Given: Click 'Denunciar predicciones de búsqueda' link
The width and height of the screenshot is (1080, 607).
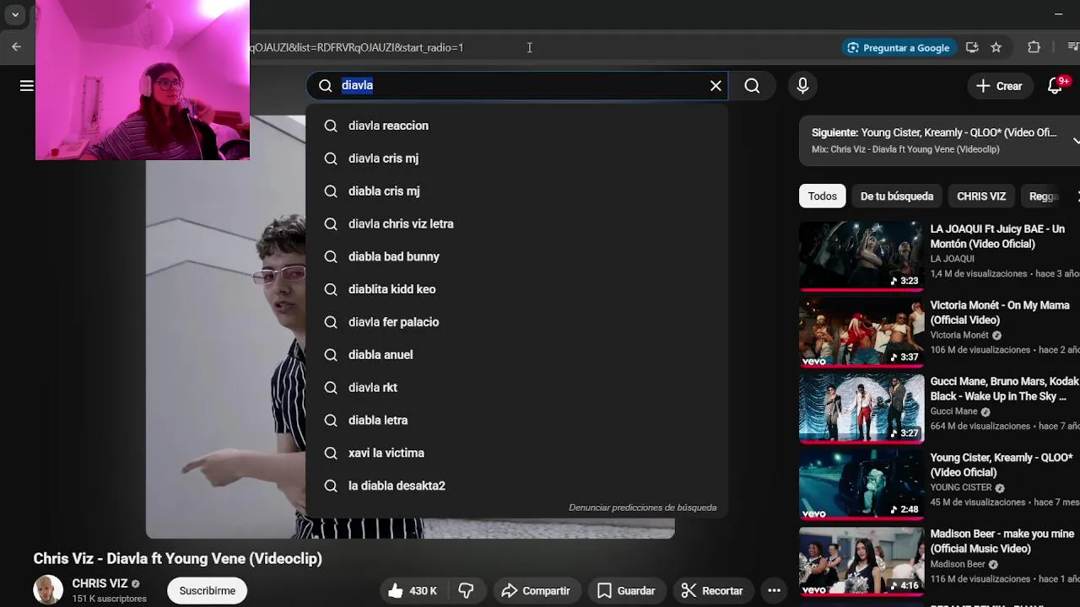Looking at the screenshot, I should pyautogui.click(x=642, y=508).
